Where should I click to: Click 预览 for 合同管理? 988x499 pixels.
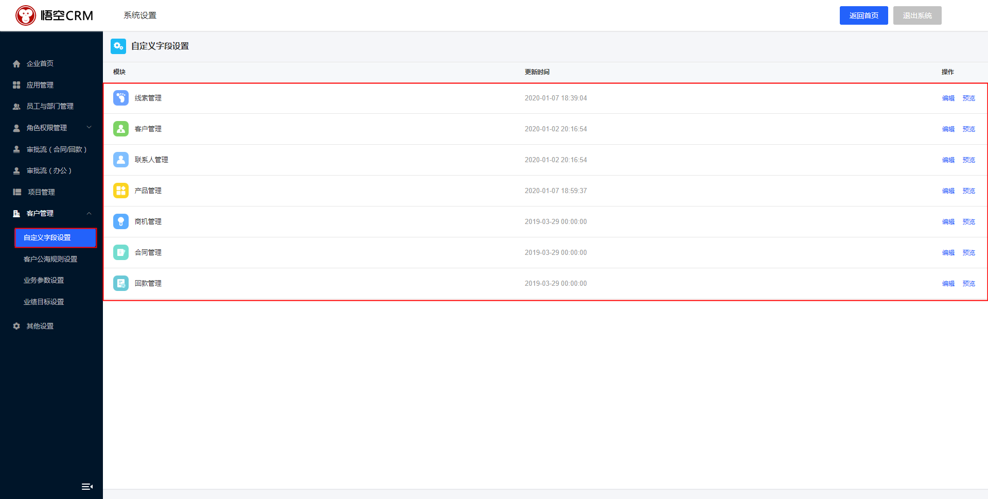coord(969,252)
